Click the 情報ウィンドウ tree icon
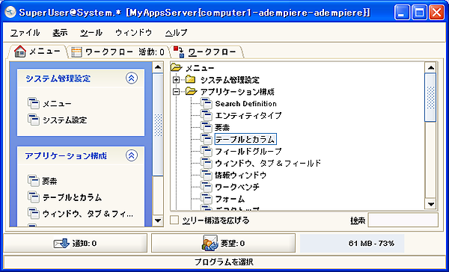The height and width of the screenshot is (272, 449). [207, 175]
